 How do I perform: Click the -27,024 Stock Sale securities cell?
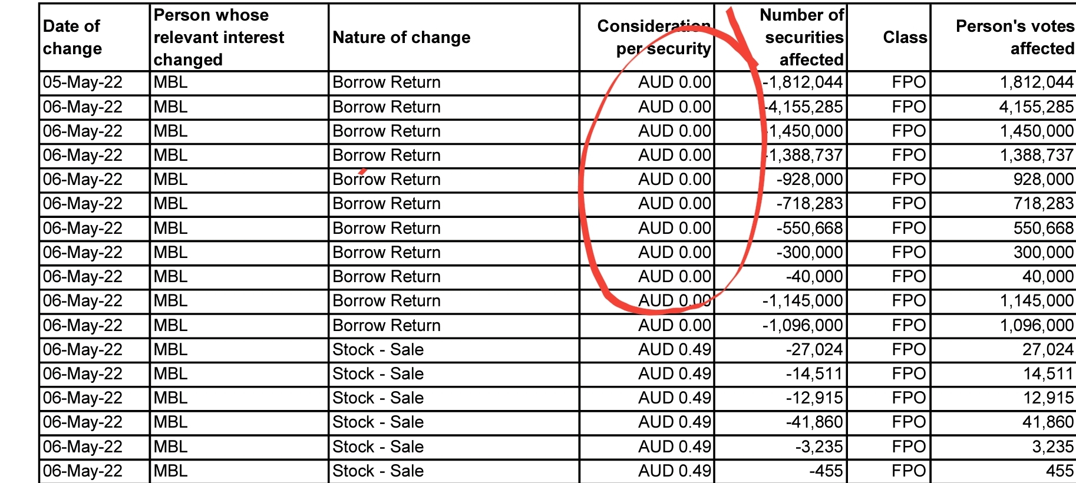coord(814,350)
